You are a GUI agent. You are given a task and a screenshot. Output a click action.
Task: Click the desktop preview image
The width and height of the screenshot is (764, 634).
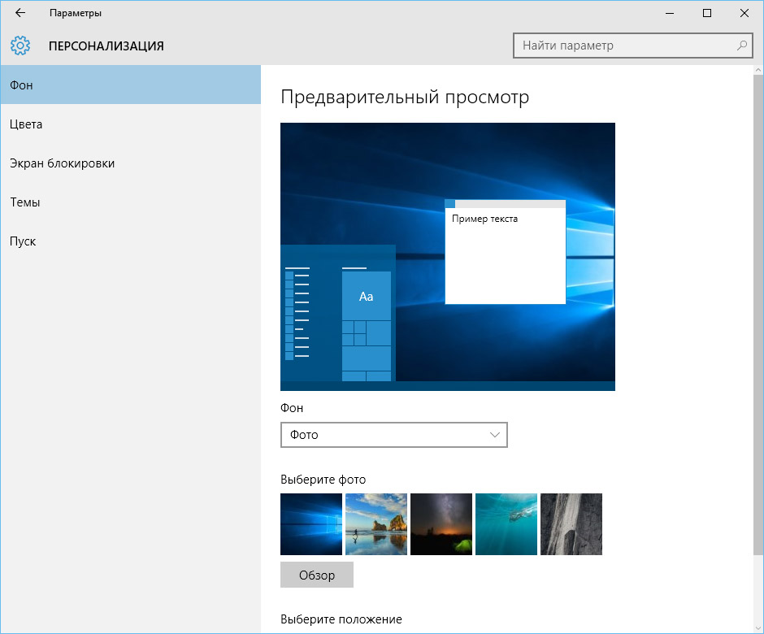coord(448,257)
